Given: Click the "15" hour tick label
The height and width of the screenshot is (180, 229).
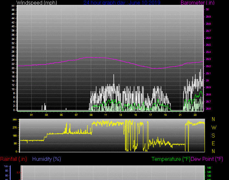Looking at the screenshot, I should (135, 115).
